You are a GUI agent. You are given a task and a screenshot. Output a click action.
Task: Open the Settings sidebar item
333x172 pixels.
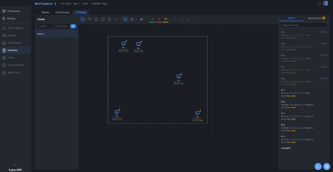[x=11, y=19]
